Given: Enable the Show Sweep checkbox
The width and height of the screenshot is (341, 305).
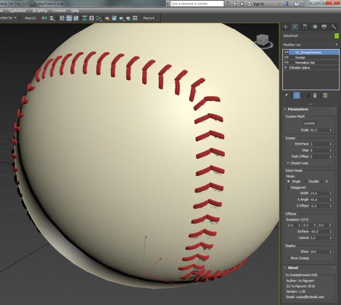Looking at the screenshot, I should [287, 258].
